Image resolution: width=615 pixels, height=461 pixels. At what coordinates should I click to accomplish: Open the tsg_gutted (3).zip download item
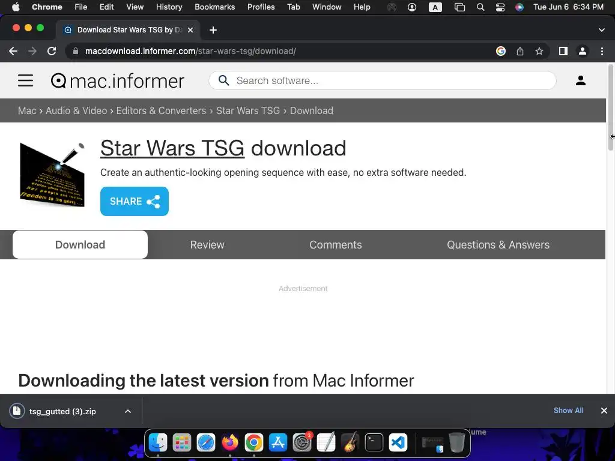pyautogui.click(x=62, y=411)
